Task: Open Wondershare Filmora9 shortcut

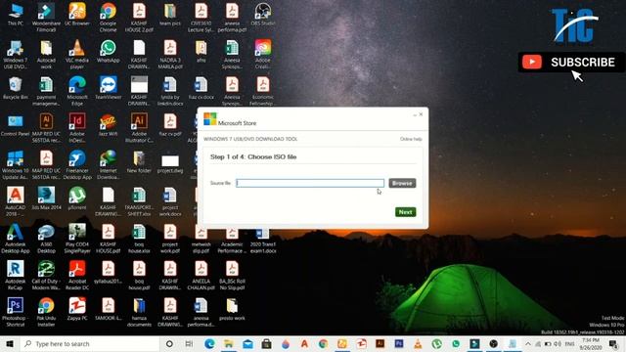Action: (46, 18)
